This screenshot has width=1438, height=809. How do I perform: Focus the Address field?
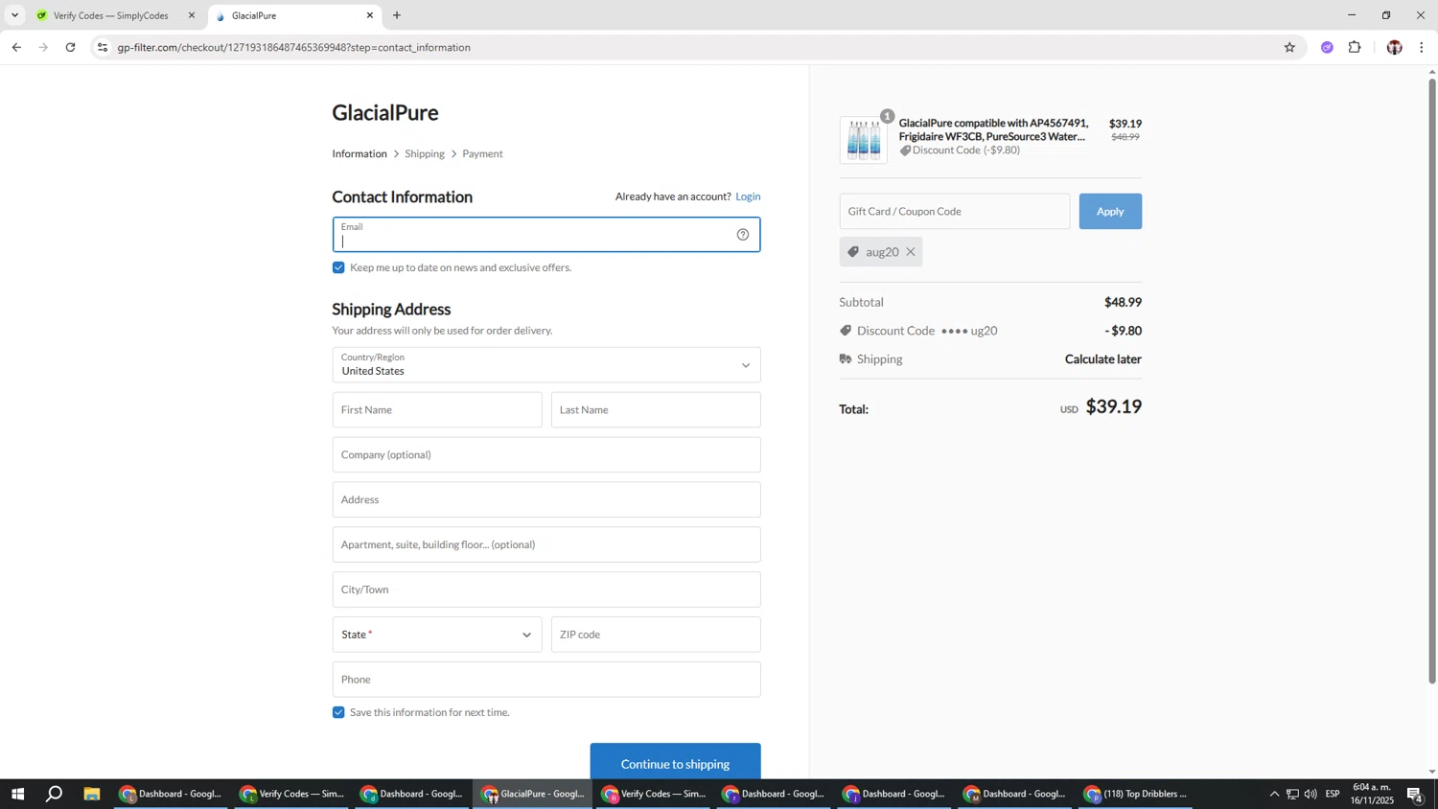pyautogui.click(x=546, y=500)
